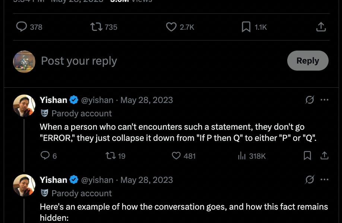Share the main post via the share icon

click(320, 27)
